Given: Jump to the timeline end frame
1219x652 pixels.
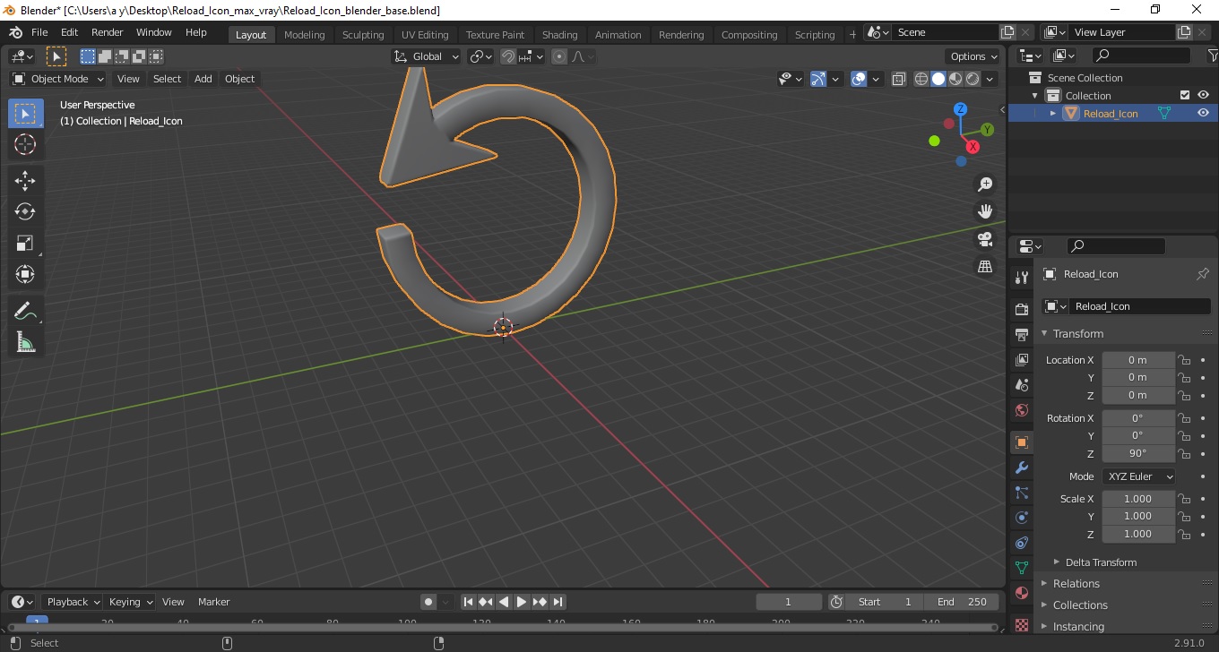Looking at the screenshot, I should pos(558,602).
